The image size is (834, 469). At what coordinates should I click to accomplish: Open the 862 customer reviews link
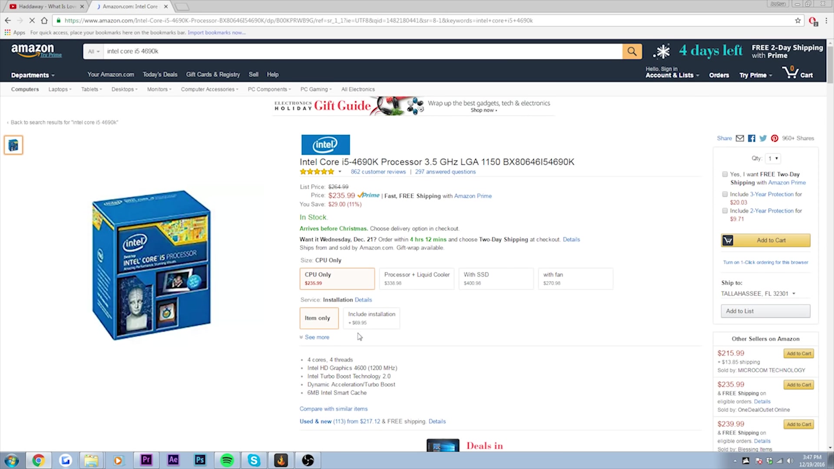click(378, 172)
